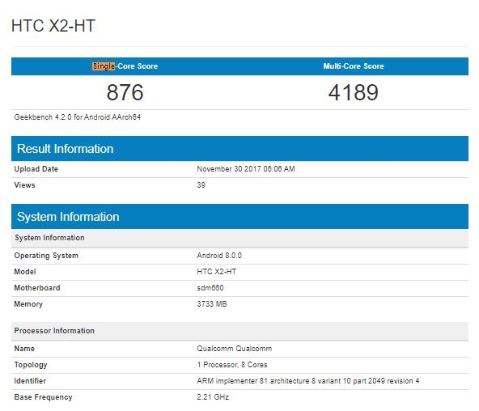The image size is (479, 411).
Task: Click the HTC X2-HT model value
Action: [217, 272]
